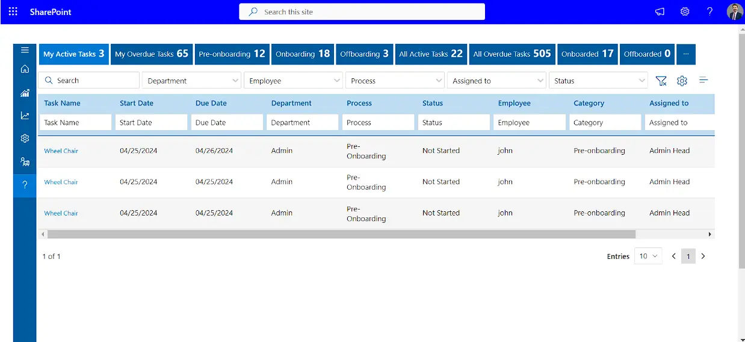Open the first Wheel Chair task link
The width and height of the screenshot is (745, 342).
[x=61, y=151]
